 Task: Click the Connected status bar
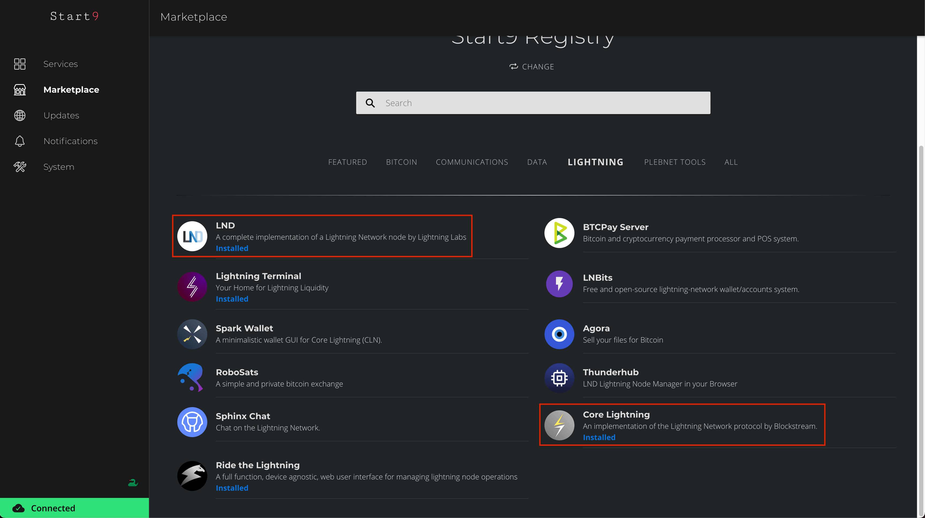click(74, 508)
